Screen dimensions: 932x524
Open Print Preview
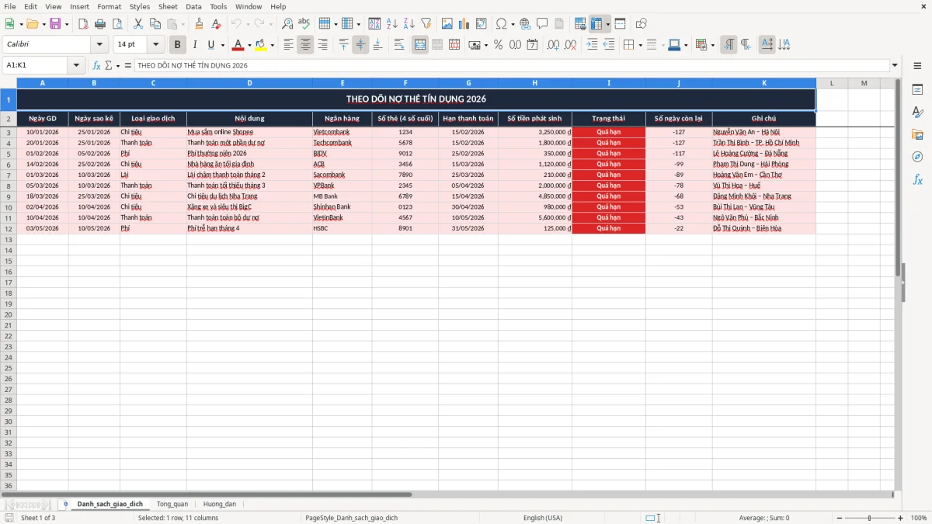(117, 24)
